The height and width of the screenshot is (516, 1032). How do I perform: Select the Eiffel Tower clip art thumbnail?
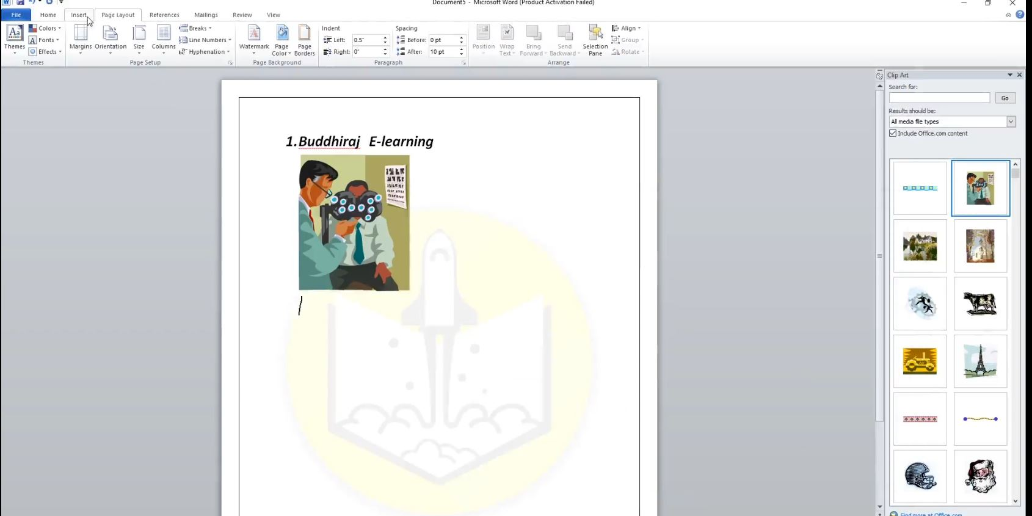(x=980, y=361)
